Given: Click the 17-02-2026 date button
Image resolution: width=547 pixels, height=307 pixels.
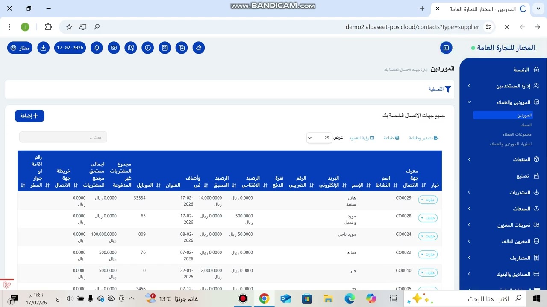Looking at the screenshot, I should point(70,48).
